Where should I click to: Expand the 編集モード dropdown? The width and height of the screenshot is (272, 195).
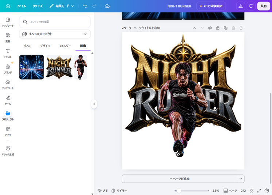tap(62, 6)
